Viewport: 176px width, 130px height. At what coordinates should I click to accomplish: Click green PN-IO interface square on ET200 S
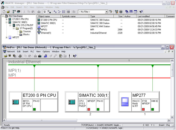point(34,109)
